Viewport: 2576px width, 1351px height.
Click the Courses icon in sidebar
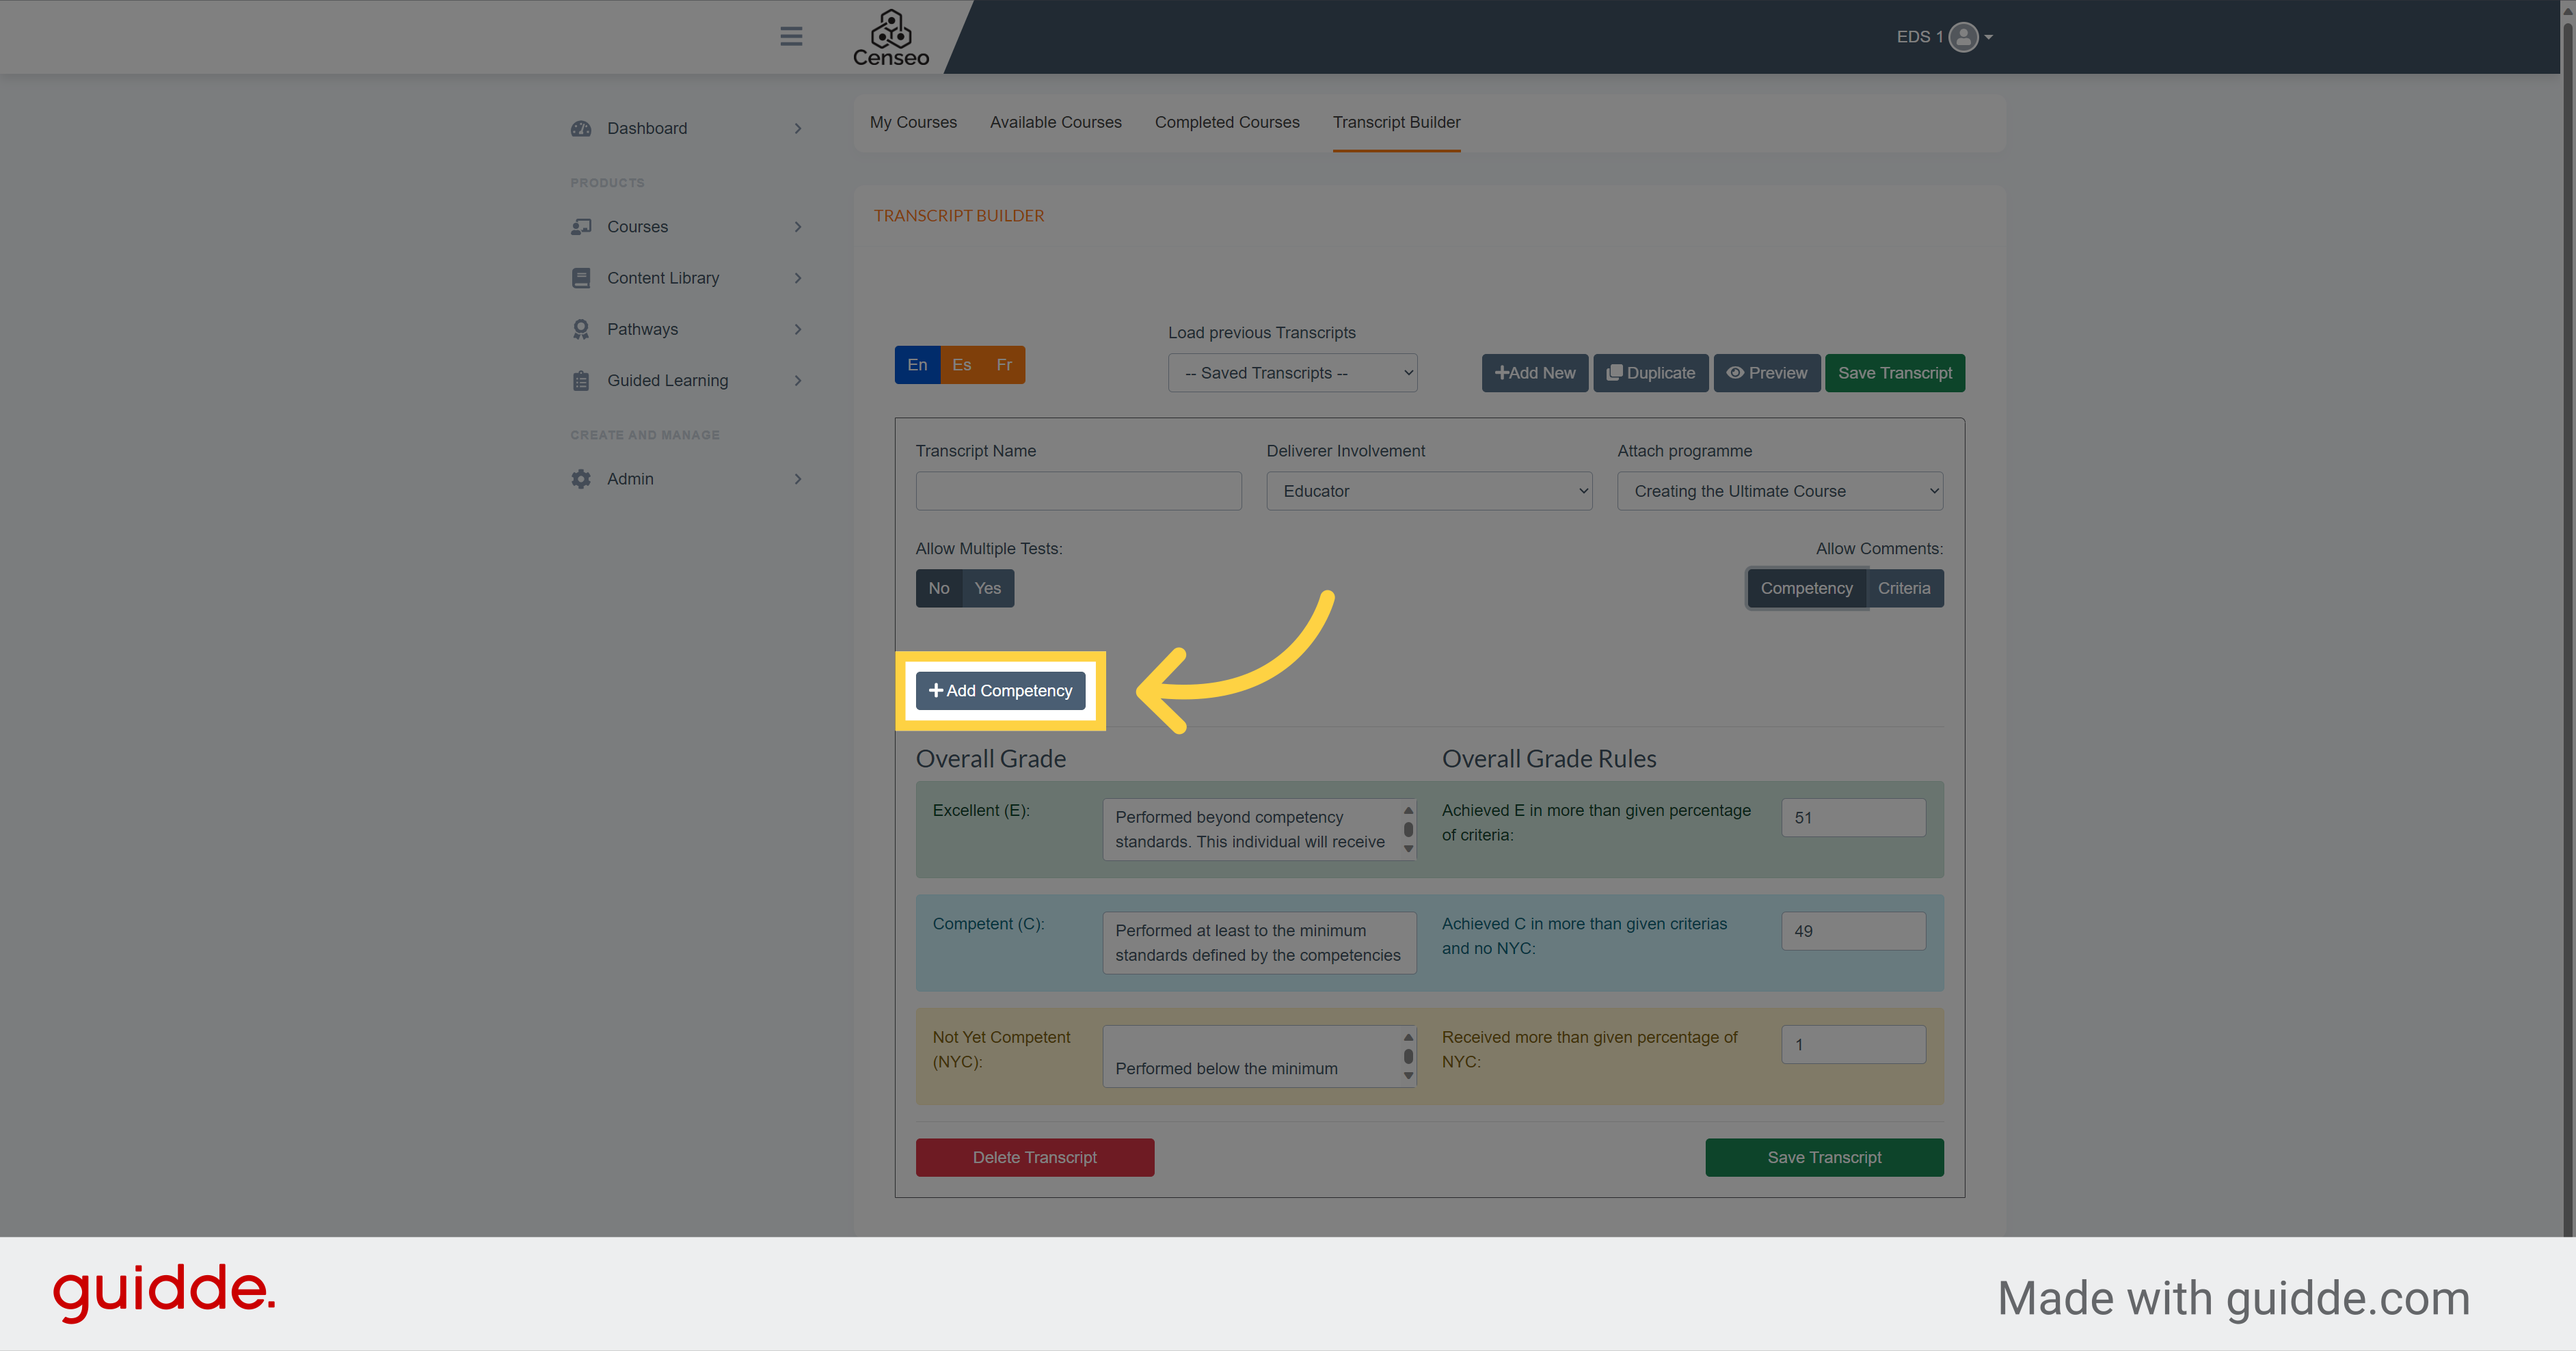click(581, 225)
